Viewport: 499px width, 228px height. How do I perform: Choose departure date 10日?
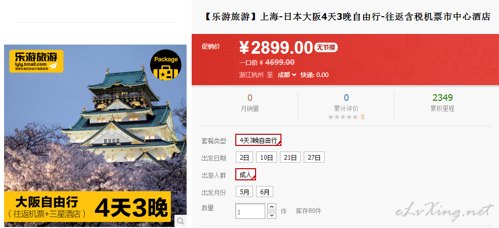click(266, 158)
